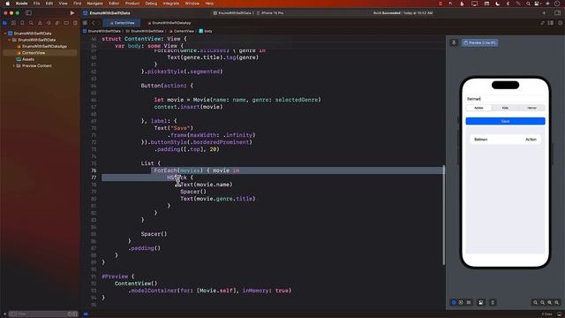Switch to Live preview mode
The height and width of the screenshot is (318, 565).
[x=454, y=302]
